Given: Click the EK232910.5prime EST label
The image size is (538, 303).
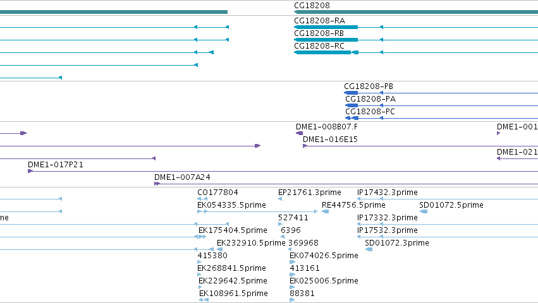Looking at the screenshot, I should [251, 244].
